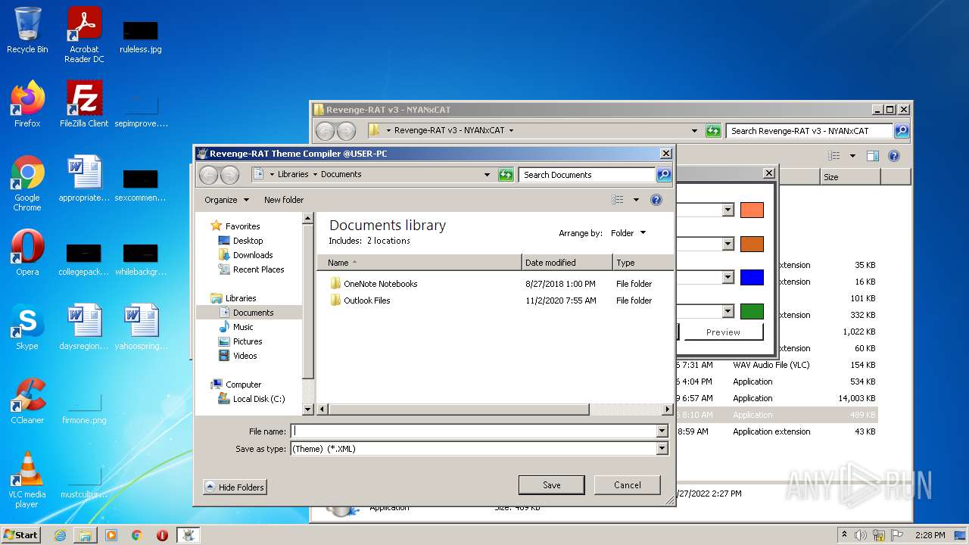Open Opera from the taskbar
969x545 pixels.
pyautogui.click(x=162, y=535)
